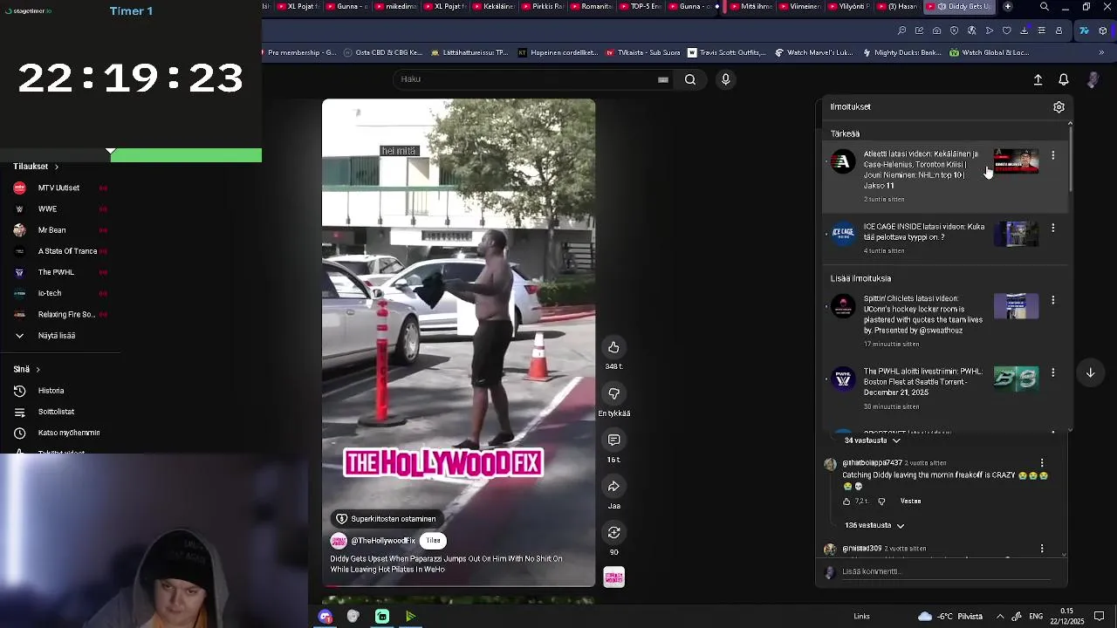Open Atleetti notification video thumbnail
The height and width of the screenshot is (628, 1117).
(x=1016, y=161)
